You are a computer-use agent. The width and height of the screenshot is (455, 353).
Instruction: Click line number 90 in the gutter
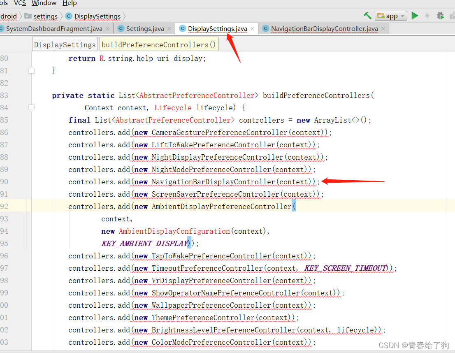(4, 182)
